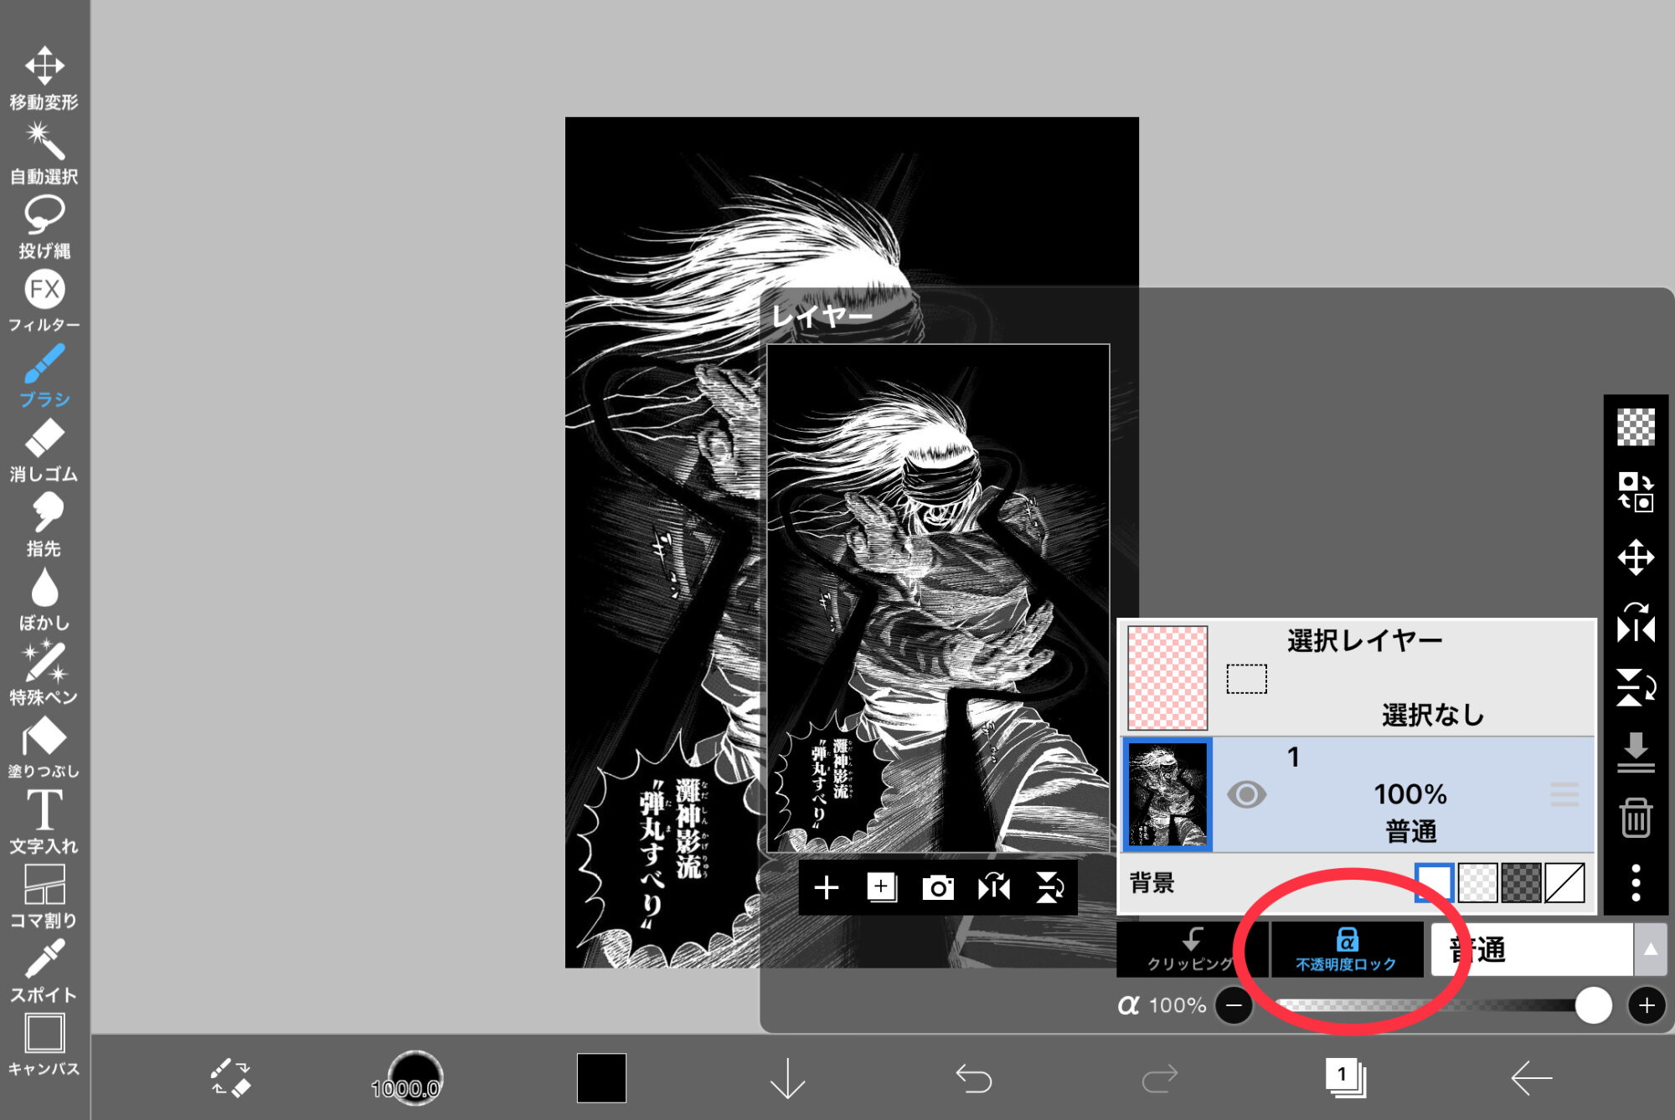The image size is (1675, 1120).
Task: Toggle Clipping (クリッピング) for layer
Action: pyautogui.click(x=1191, y=950)
